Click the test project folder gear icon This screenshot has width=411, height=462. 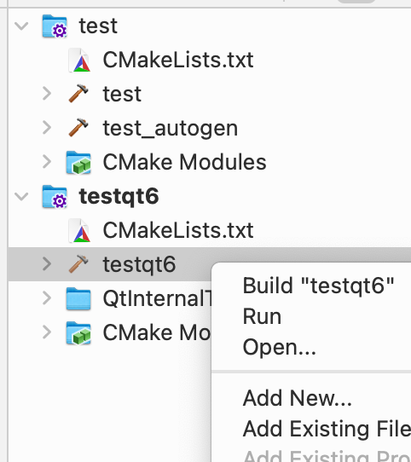click(x=55, y=26)
